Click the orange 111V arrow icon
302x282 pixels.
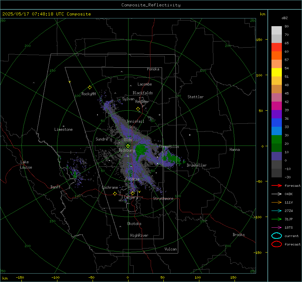276,202
